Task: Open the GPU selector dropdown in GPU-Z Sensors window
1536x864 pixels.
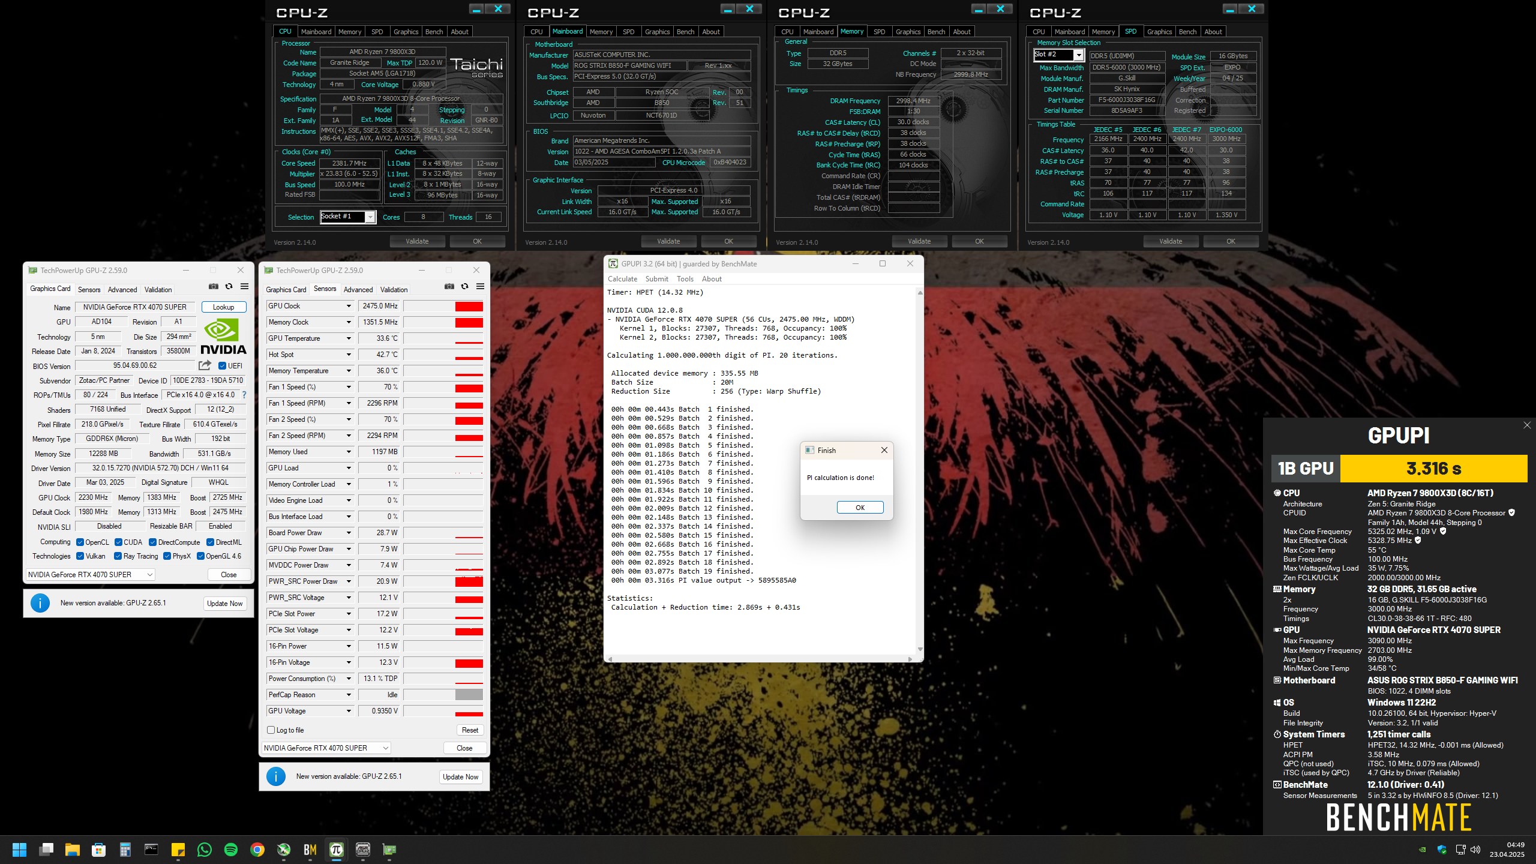Action: click(326, 748)
